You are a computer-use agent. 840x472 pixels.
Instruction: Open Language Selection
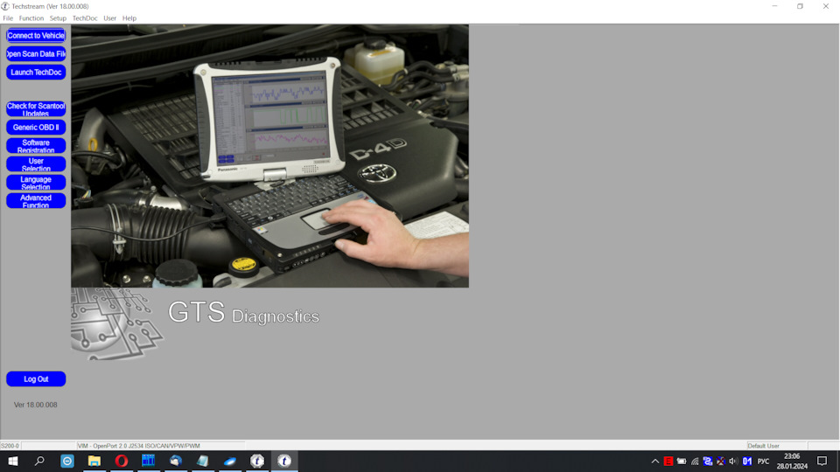pyautogui.click(x=36, y=183)
